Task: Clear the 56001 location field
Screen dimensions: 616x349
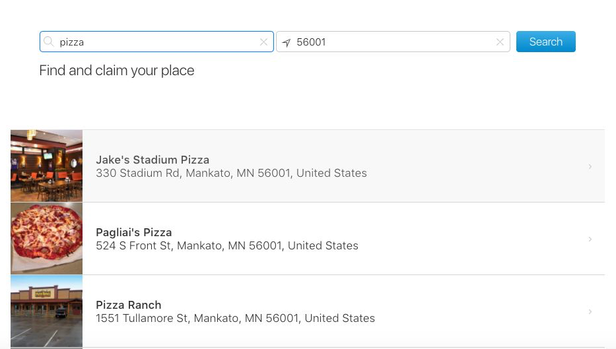Action: pyautogui.click(x=500, y=42)
